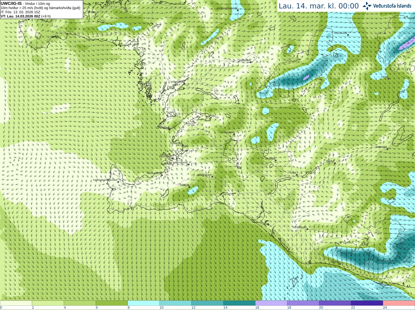Viewport: 415px width, 310px height.
Task: Click the Kjalarnes station label
Action: 176,143
